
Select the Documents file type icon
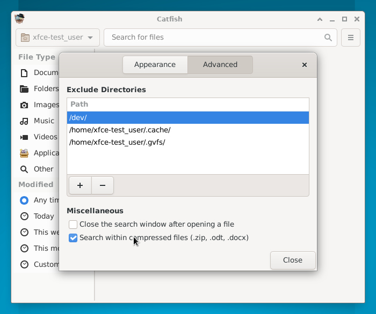click(24, 73)
